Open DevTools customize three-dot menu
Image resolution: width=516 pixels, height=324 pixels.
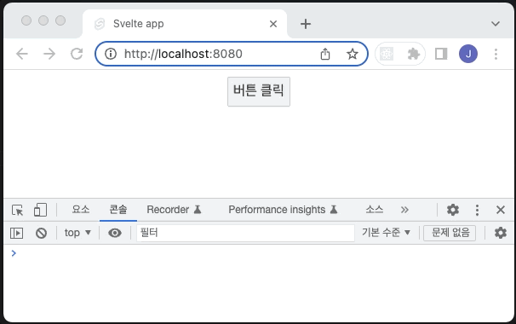pos(477,210)
